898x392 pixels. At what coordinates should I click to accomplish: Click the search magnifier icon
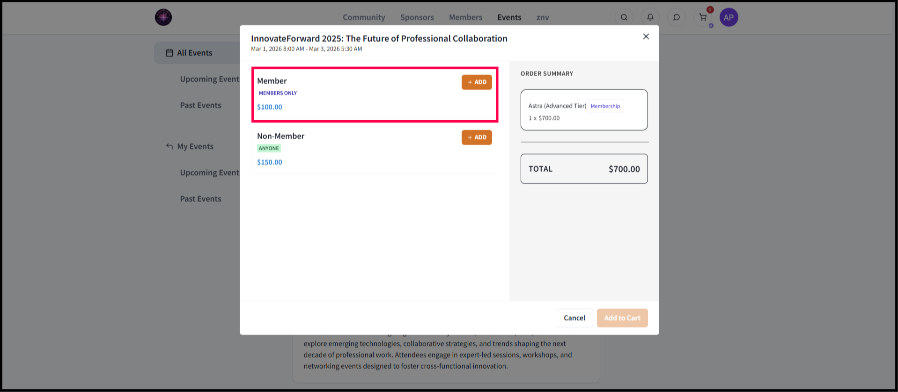624,17
